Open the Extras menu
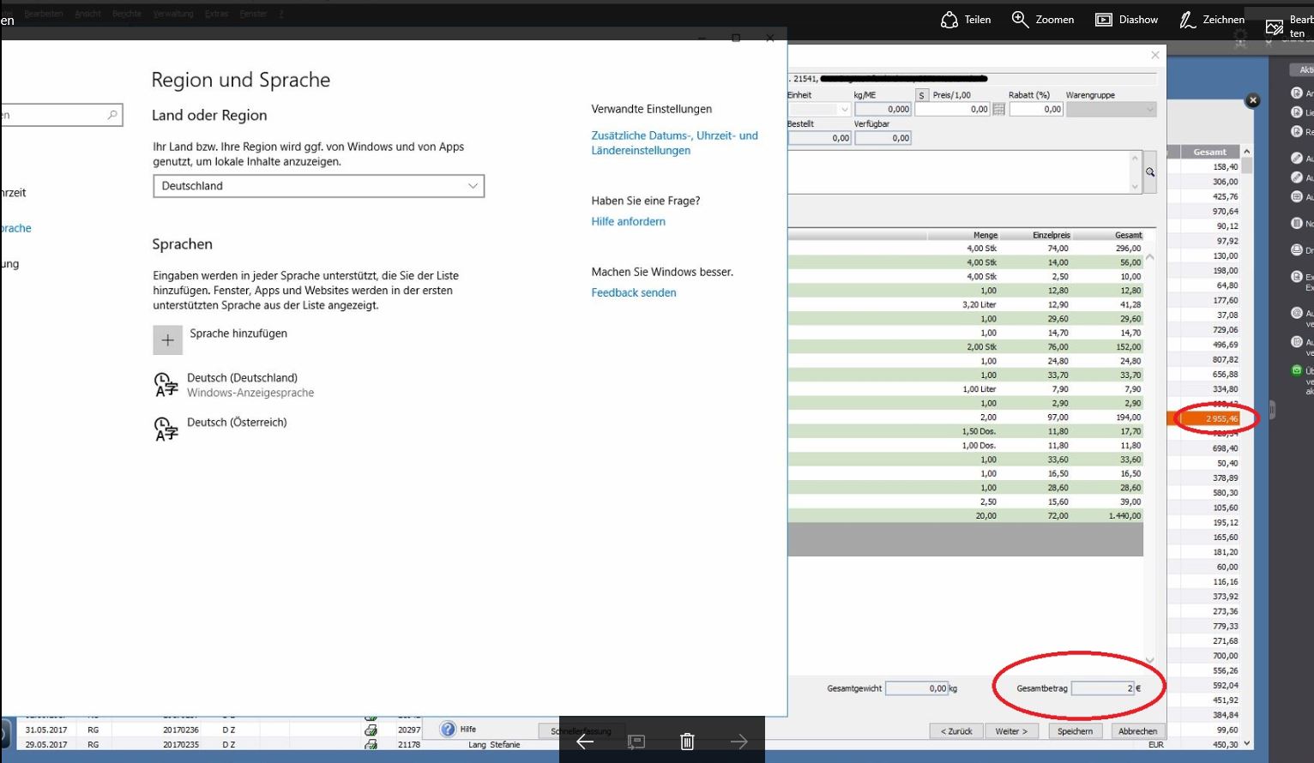 [216, 14]
